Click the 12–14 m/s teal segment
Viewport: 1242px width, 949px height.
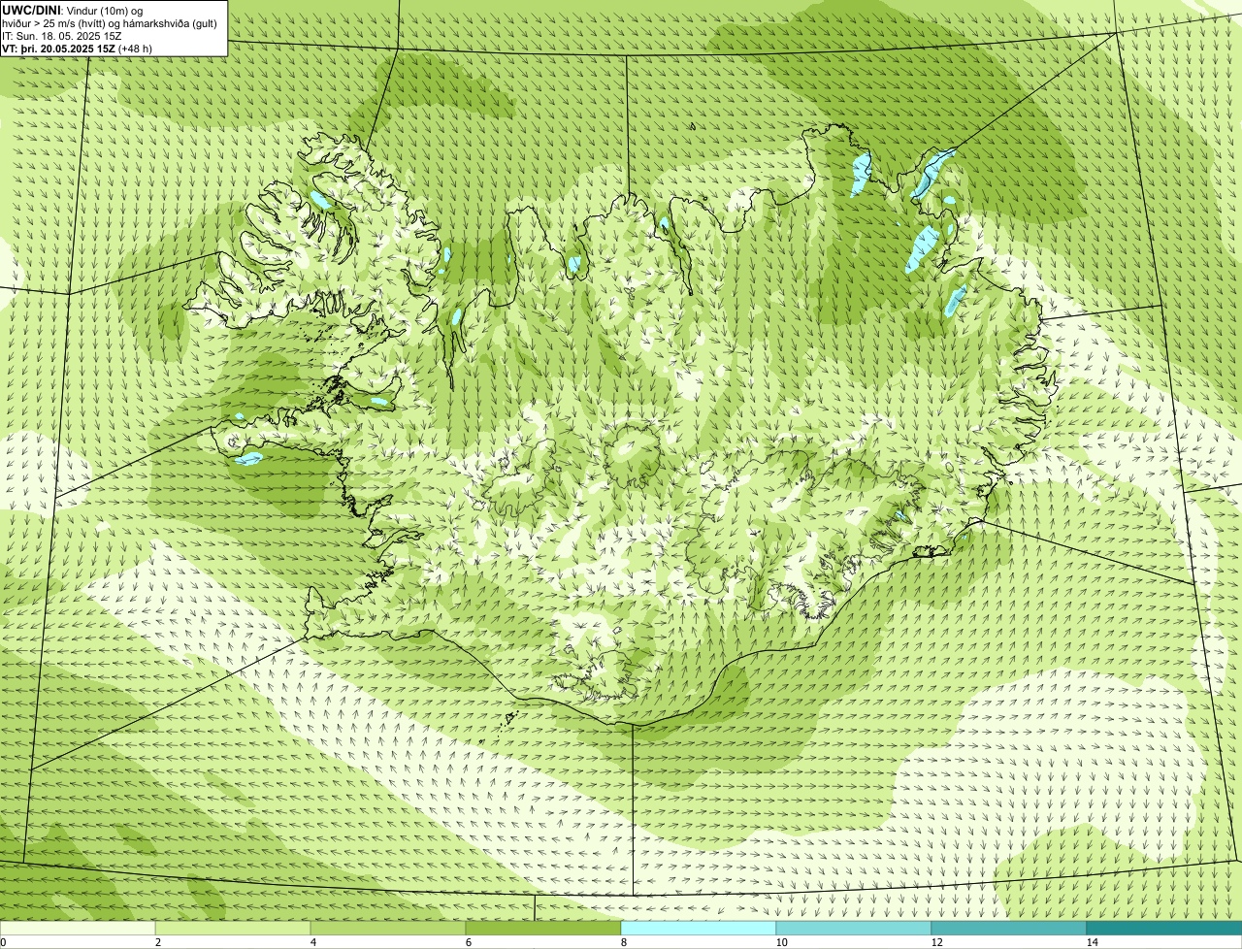click(1009, 928)
